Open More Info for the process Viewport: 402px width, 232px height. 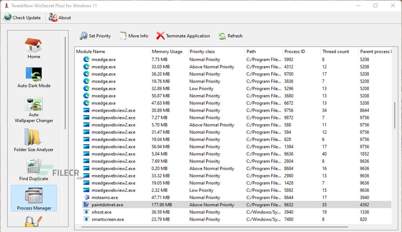[134, 36]
